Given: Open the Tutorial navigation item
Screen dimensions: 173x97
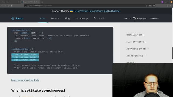Looking at the screenshot, I should coord(55,19).
